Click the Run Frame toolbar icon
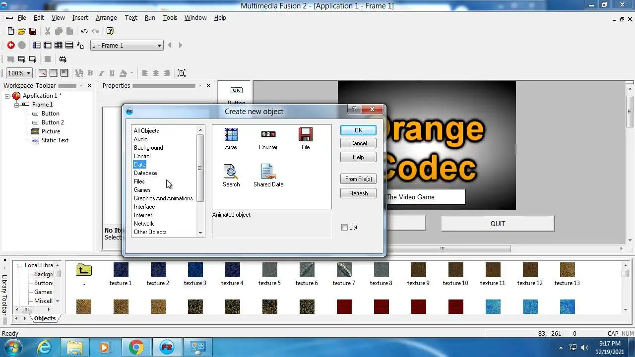 click(33, 59)
